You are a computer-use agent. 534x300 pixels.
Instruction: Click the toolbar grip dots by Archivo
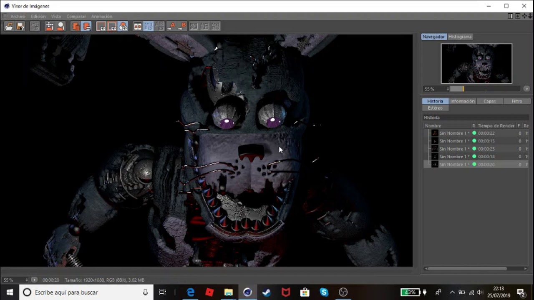coord(5,16)
